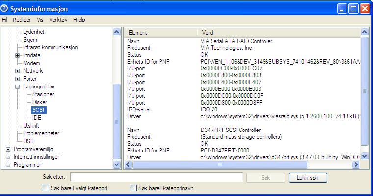Select the SCSI tree item
Screen dimensions: 373x196
pyautogui.click(x=39, y=110)
